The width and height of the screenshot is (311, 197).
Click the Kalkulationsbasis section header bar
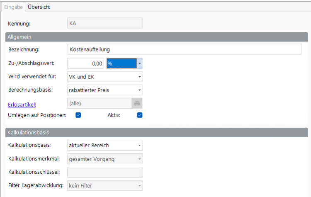coord(157,132)
